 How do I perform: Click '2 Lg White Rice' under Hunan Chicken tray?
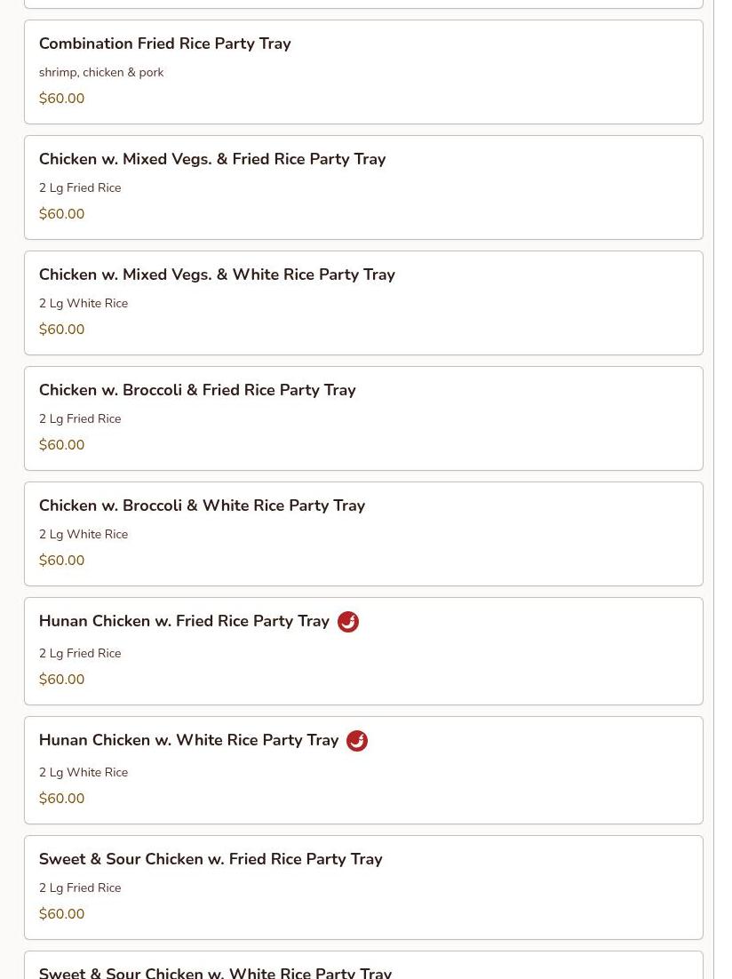tap(84, 772)
